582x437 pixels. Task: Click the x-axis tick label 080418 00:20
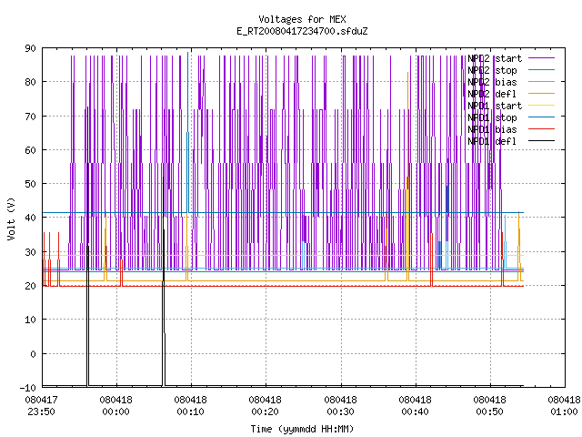[265, 406]
